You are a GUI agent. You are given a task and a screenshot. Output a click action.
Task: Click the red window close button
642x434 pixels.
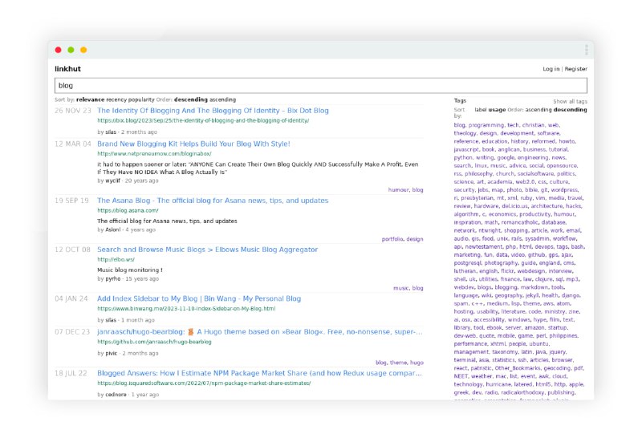(x=58, y=50)
